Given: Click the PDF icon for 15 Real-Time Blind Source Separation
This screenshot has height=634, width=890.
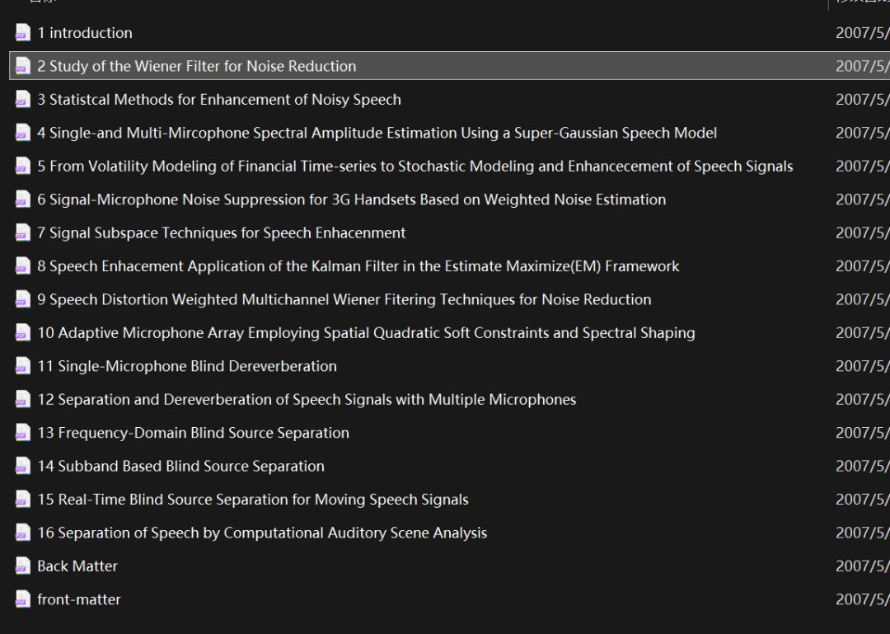Looking at the screenshot, I should (23, 500).
